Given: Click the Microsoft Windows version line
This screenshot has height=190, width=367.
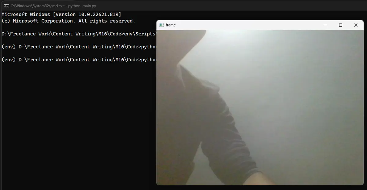Looking at the screenshot, I should coord(61,14).
